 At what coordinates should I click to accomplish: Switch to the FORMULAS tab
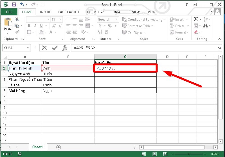[96, 12]
